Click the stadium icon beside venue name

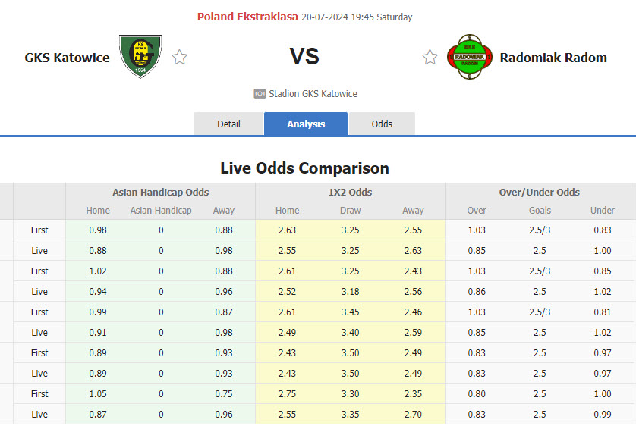tap(260, 94)
